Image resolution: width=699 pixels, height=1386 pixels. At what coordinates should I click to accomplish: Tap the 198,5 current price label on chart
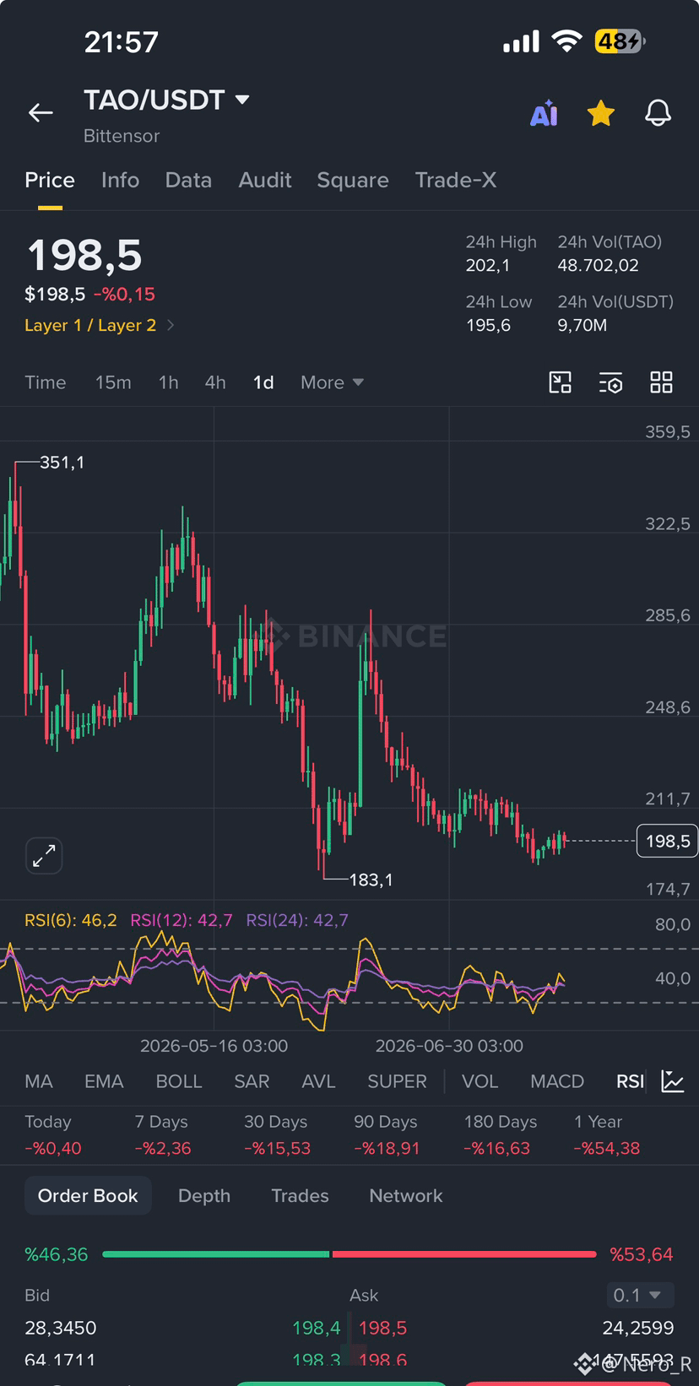667,841
